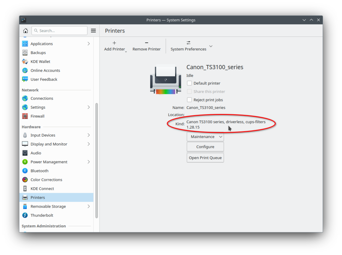This screenshot has width=342, height=255.
Task: Open the Firewall settings icon
Action: click(25, 116)
